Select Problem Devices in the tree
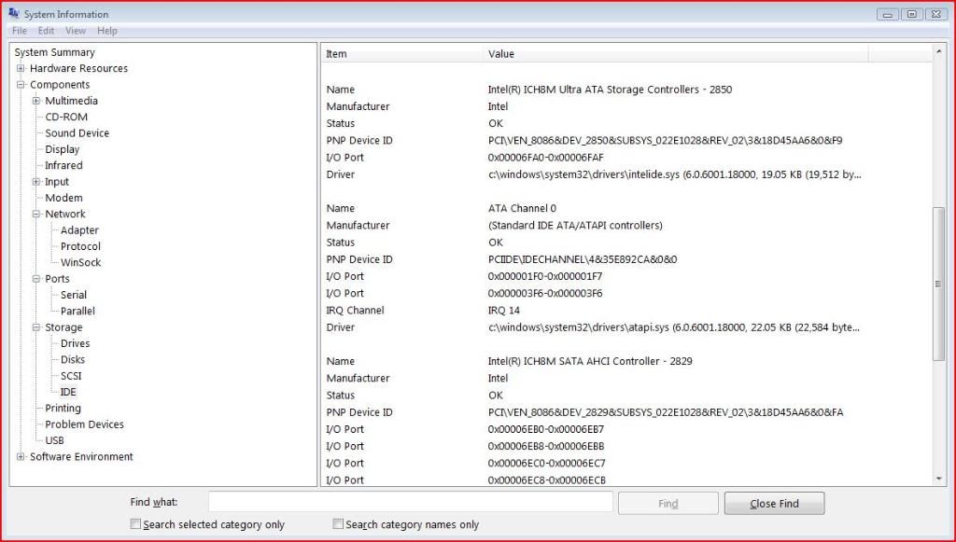This screenshot has height=542, width=956. click(84, 424)
